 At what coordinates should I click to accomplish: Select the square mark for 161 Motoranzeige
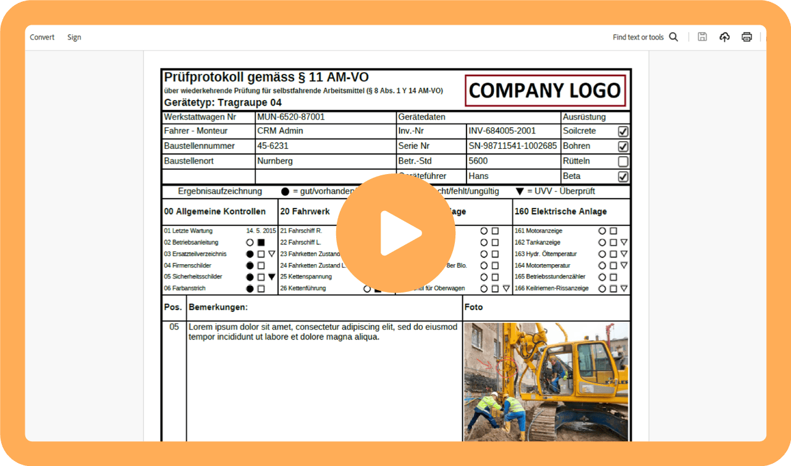[x=613, y=231]
